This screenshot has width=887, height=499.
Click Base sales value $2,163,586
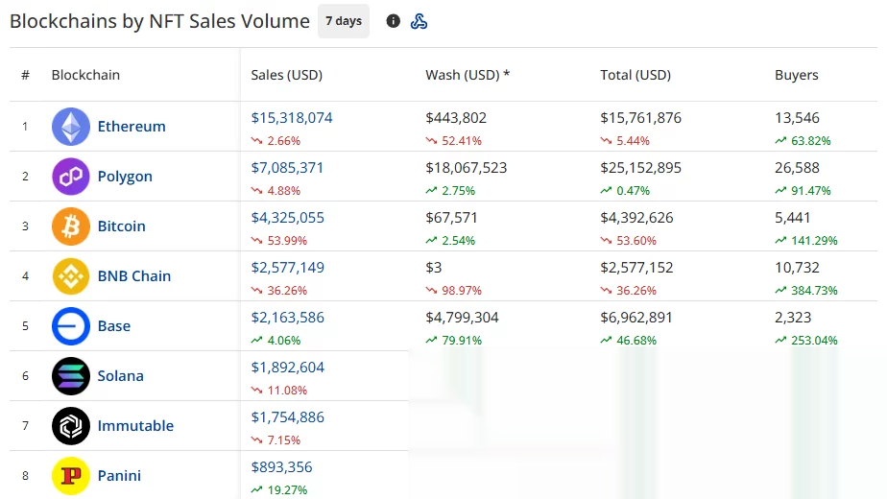(x=287, y=317)
